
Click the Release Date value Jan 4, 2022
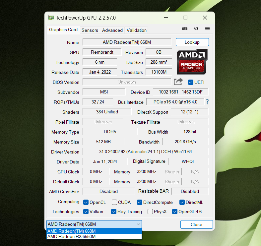click(x=100, y=72)
